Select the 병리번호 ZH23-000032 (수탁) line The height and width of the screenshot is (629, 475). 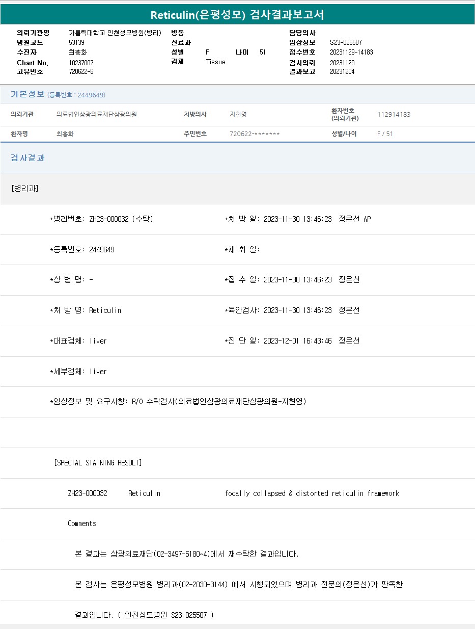pyautogui.click(x=102, y=219)
